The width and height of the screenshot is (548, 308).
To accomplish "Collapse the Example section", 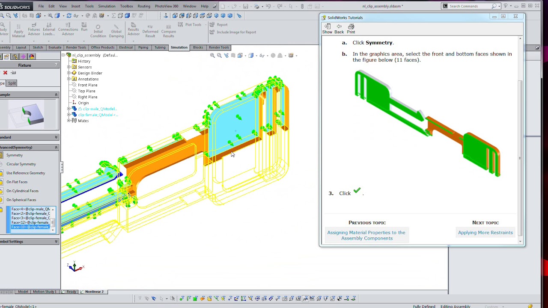I will [x=56, y=95].
